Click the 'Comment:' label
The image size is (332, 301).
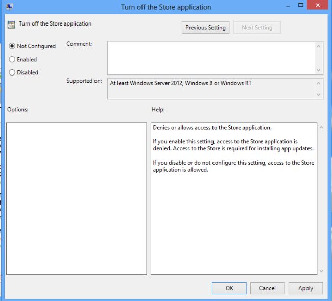tap(79, 44)
